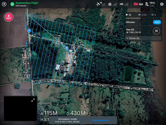This screenshot has height=125, width=166.
Task: Tap the Google logo on the map
Action: click(5, 122)
